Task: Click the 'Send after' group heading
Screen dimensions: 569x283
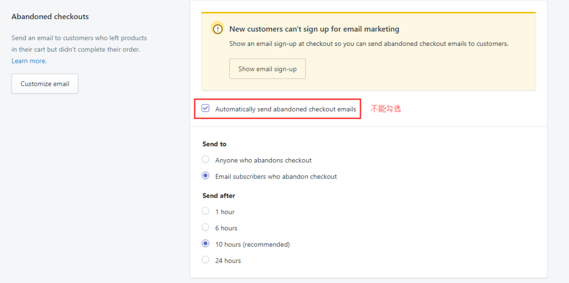Action: click(219, 196)
